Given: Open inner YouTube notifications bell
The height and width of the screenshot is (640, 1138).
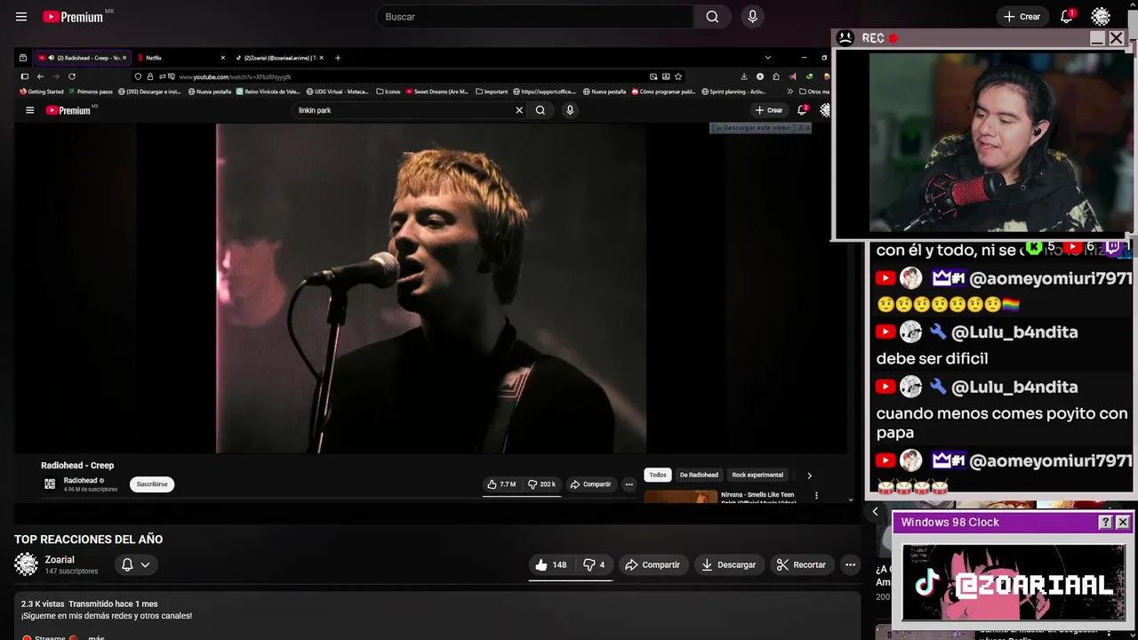Looking at the screenshot, I should [x=802, y=110].
